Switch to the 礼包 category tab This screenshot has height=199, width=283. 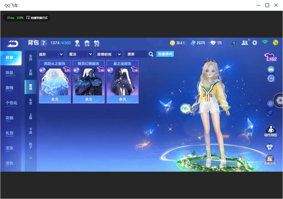[11, 133]
